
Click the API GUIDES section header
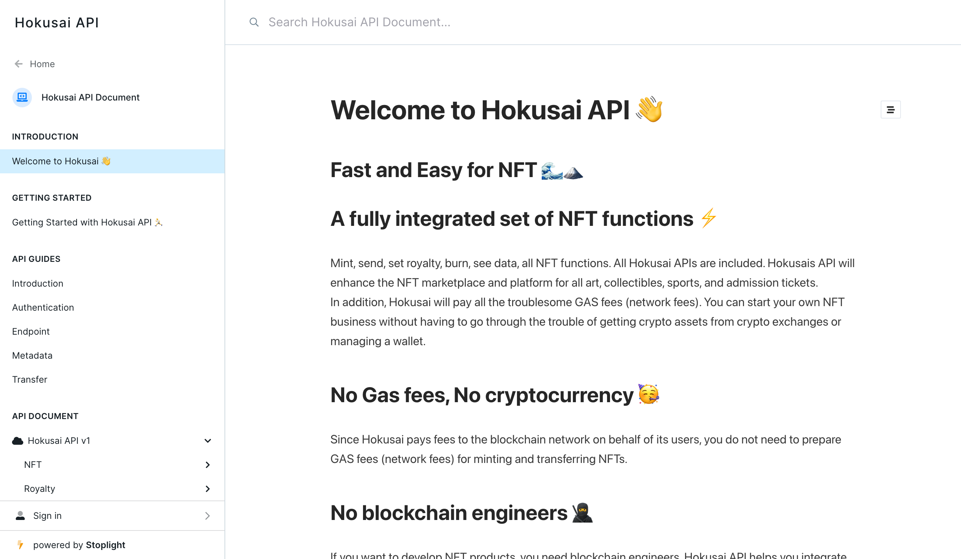pyautogui.click(x=36, y=259)
